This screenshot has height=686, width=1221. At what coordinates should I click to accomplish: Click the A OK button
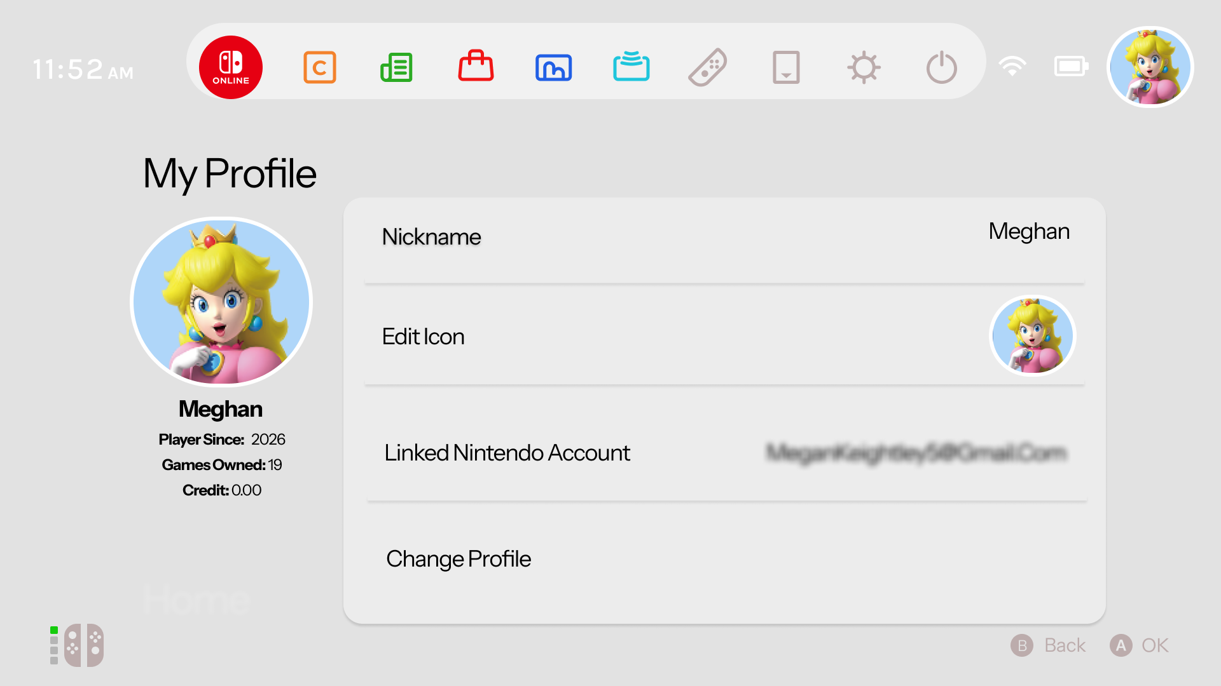(x=1139, y=645)
